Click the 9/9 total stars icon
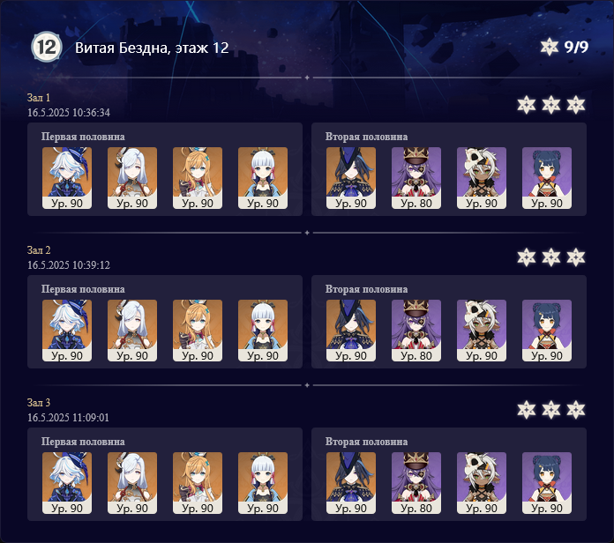Viewport: 614px width, 543px height. coord(549,47)
